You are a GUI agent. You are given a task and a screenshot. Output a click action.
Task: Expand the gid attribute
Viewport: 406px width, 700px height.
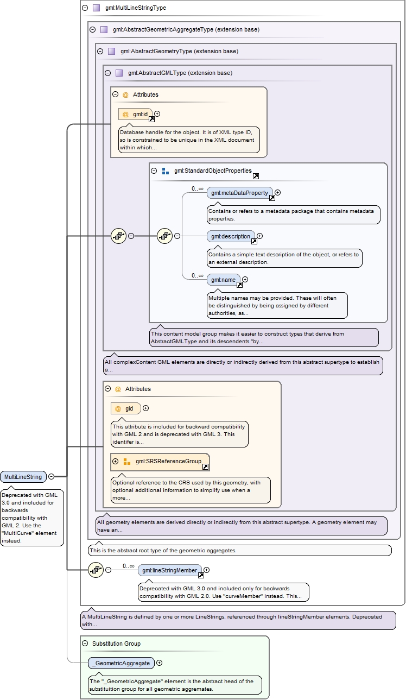point(145,408)
